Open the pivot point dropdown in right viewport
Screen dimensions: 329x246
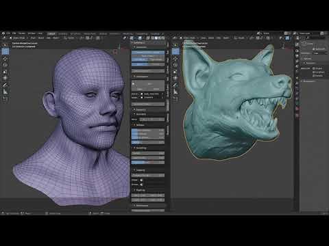(x=252, y=38)
